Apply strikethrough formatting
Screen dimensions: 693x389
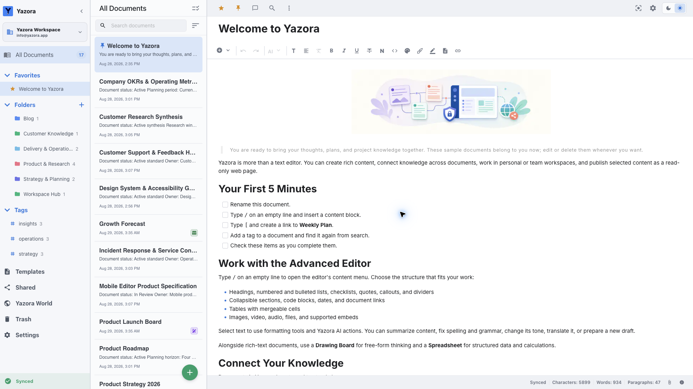click(x=369, y=51)
